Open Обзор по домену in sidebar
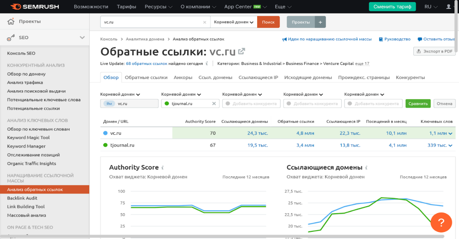This screenshot has height=239, width=459. (x=26, y=74)
